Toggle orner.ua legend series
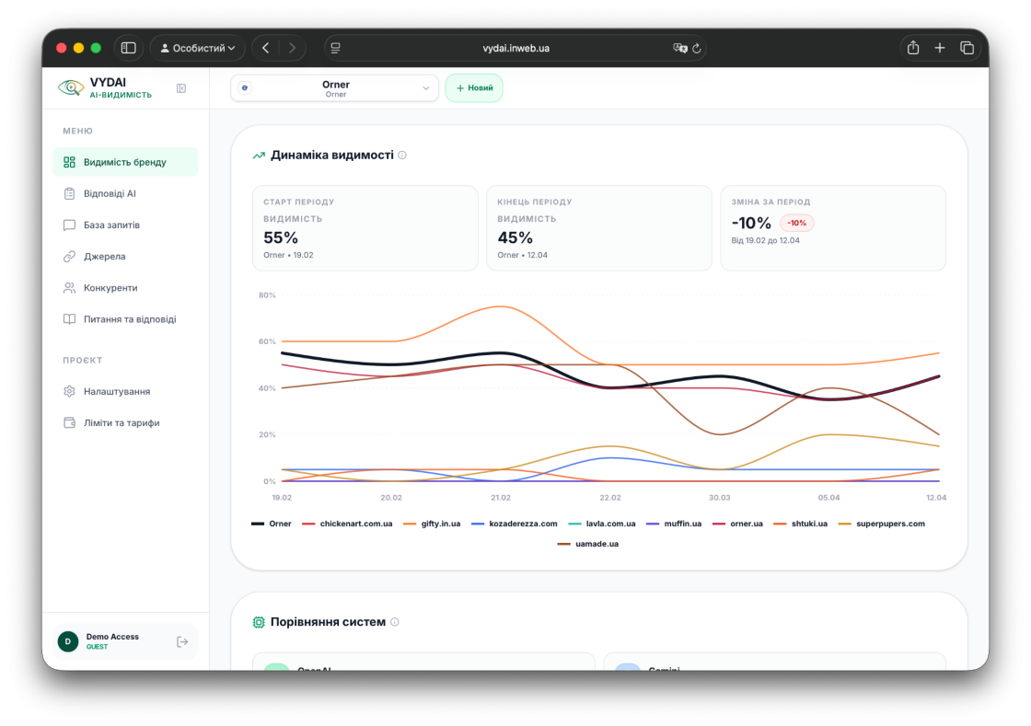The height and width of the screenshot is (726, 1031). tap(737, 524)
